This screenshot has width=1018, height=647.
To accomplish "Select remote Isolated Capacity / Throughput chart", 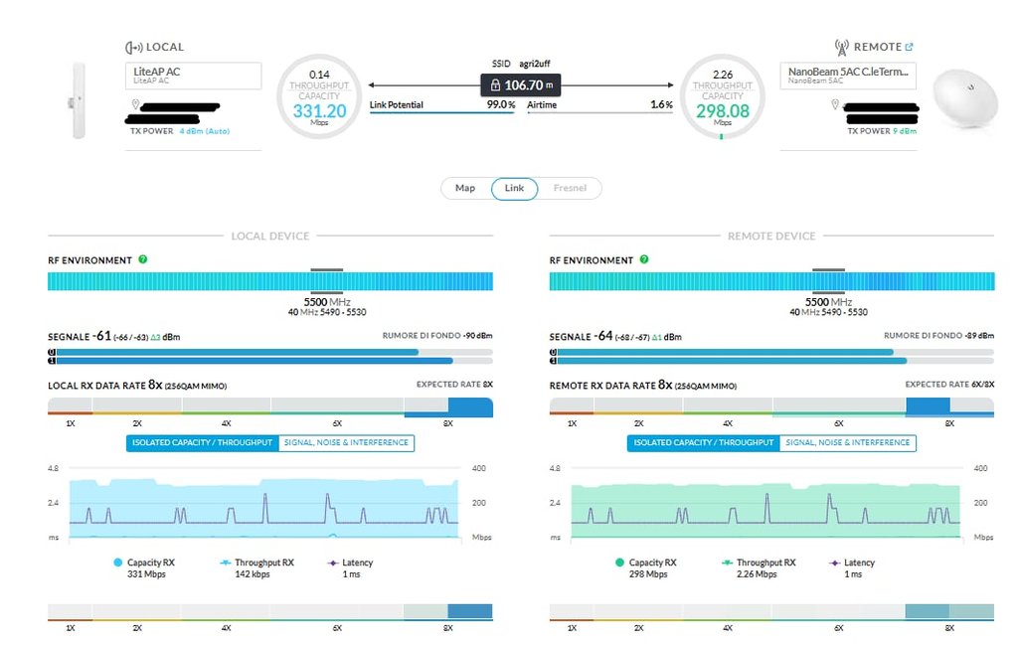I will pyautogui.click(x=704, y=442).
